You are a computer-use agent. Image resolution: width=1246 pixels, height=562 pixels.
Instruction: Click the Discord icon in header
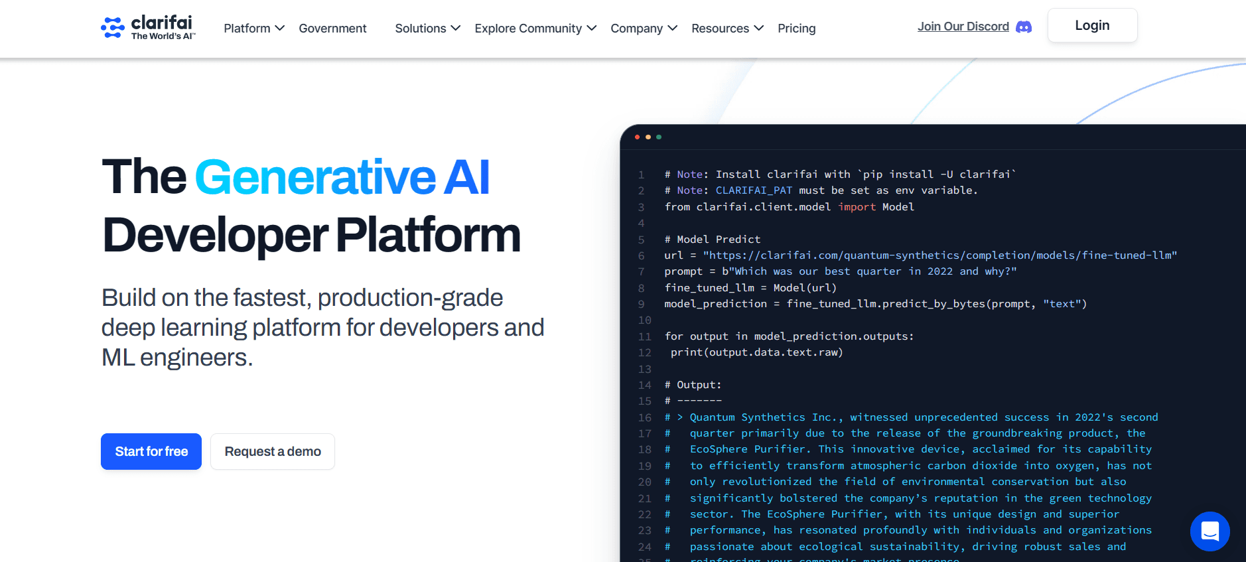coord(1024,27)
